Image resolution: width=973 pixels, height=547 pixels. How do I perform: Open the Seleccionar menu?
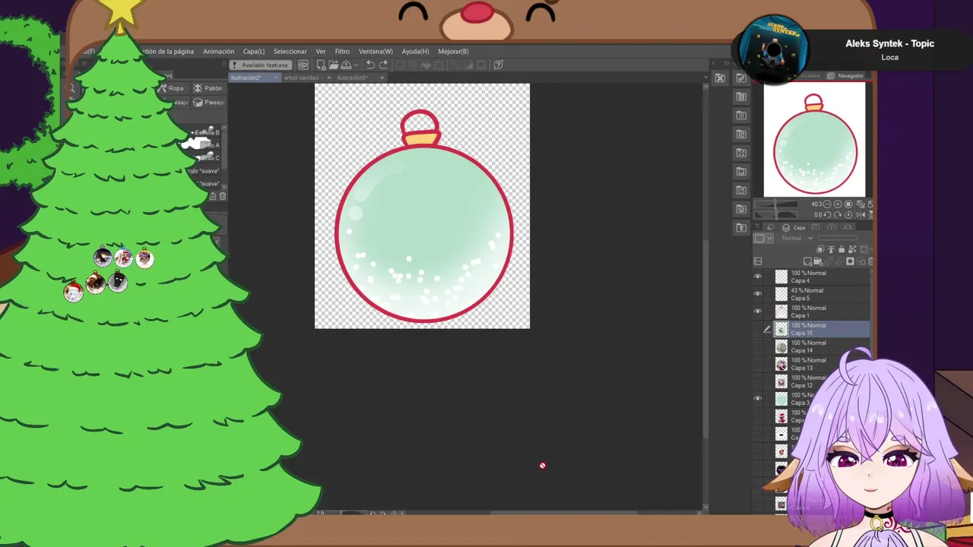point(290,52)
